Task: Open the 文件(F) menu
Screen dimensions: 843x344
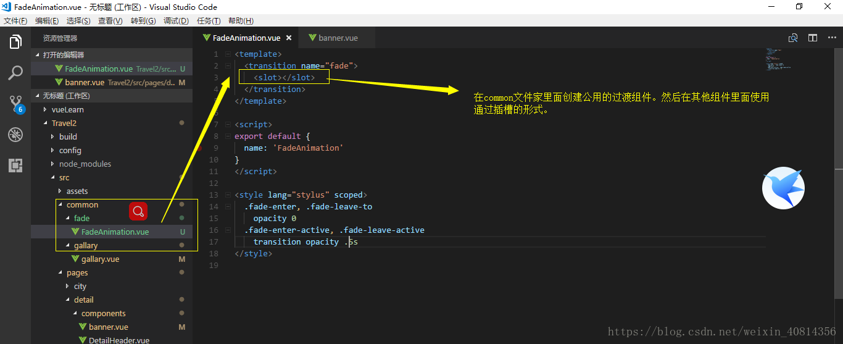Action: point(15,21)
